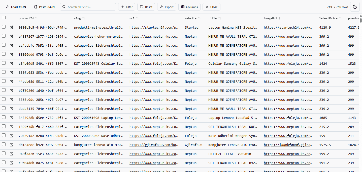Open row details icon for b7f39269
The width and height of the screenshot is (362, 172).
pyautogui.click(x=12, y=91)
